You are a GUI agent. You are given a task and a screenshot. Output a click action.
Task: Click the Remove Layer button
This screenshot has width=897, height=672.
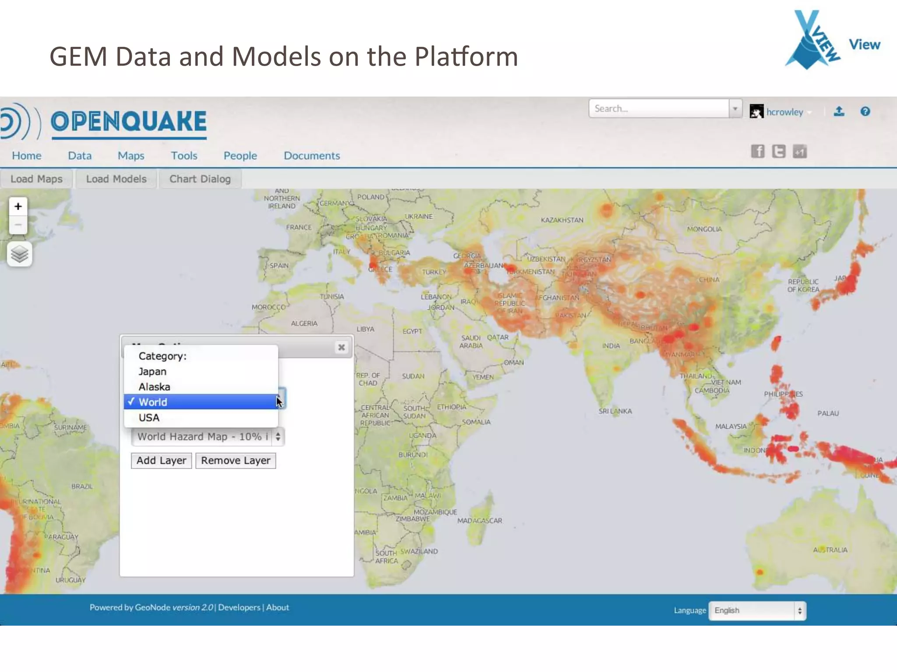point(236,461)
